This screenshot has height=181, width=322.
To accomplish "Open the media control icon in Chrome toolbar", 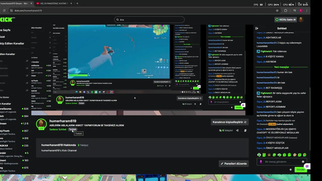I will click(x=295, y=11).
